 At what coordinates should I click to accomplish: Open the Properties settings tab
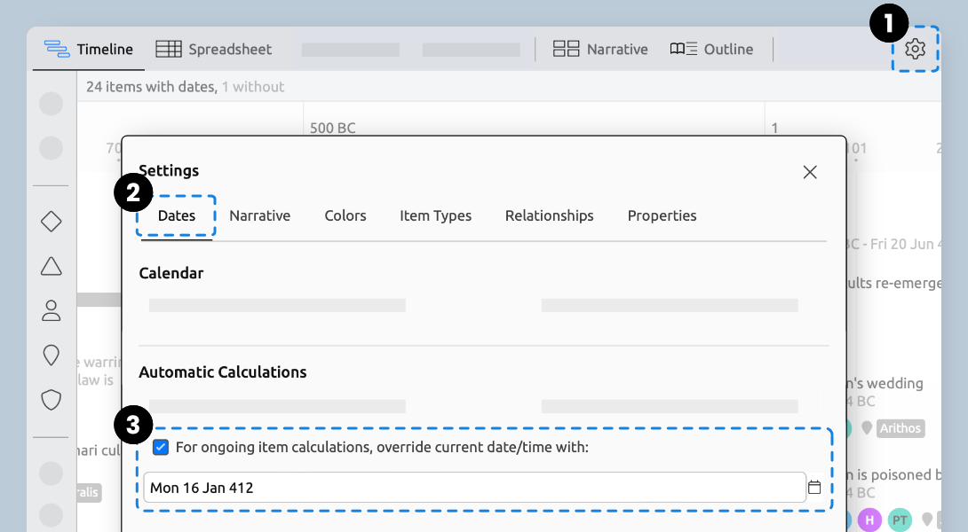(x=662, y=215)
